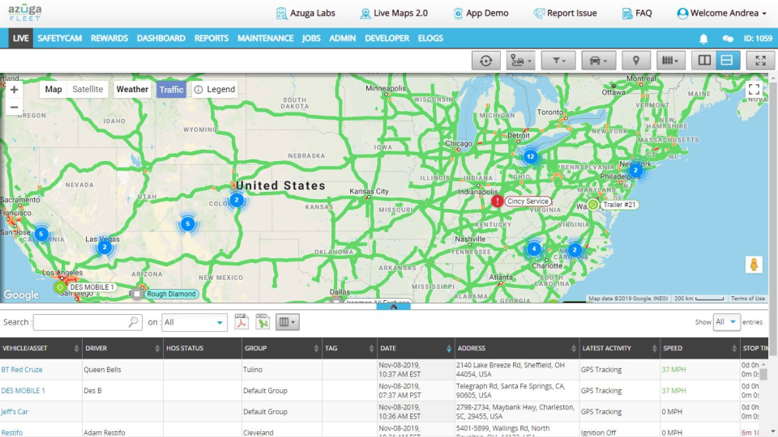Click the weather cloud icon in nav bar
The height and width of the screenshot is (437, 778).
pos(728,39)
